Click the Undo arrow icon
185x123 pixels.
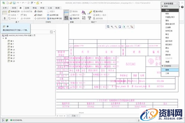18,3
